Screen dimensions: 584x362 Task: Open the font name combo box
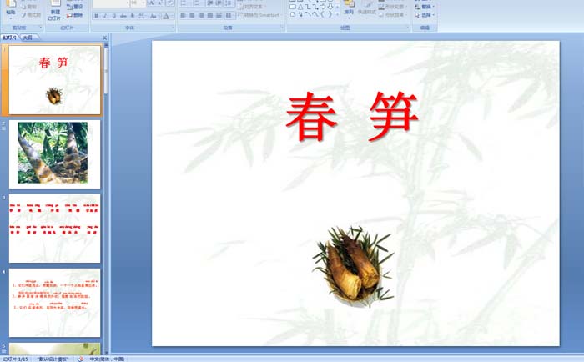tap(111, 3)
